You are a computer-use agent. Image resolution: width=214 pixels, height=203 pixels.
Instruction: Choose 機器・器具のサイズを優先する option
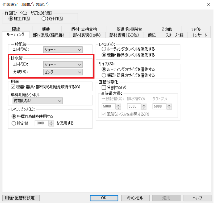(x=104, y=75)
